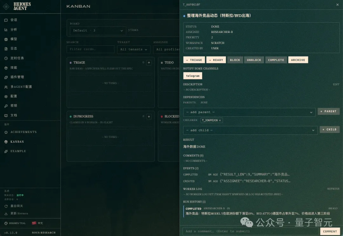Toggle the telegram notify channel
The image size is (343, 236).
coord(193,76)
